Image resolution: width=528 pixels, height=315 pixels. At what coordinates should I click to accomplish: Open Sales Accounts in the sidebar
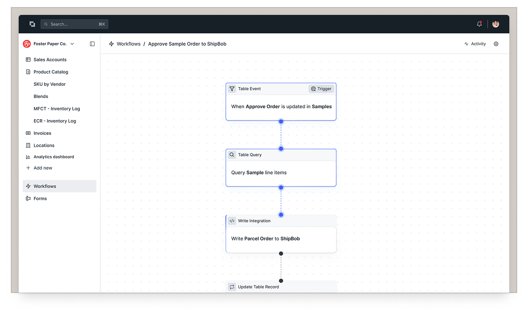[50, 60]
